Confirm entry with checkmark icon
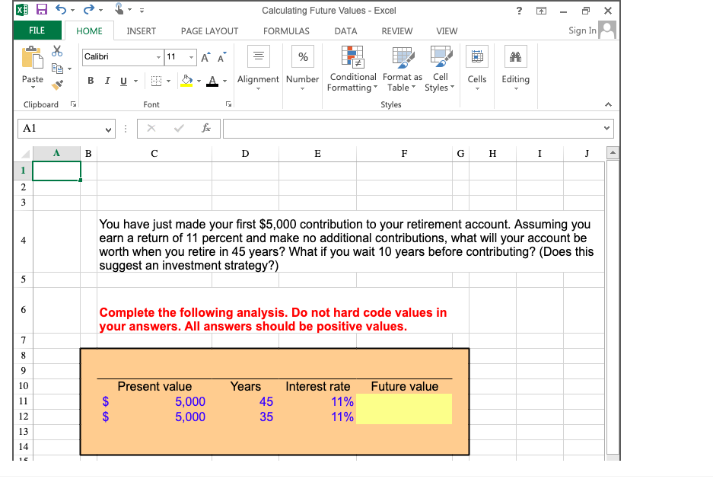 (x=179, y=128)
